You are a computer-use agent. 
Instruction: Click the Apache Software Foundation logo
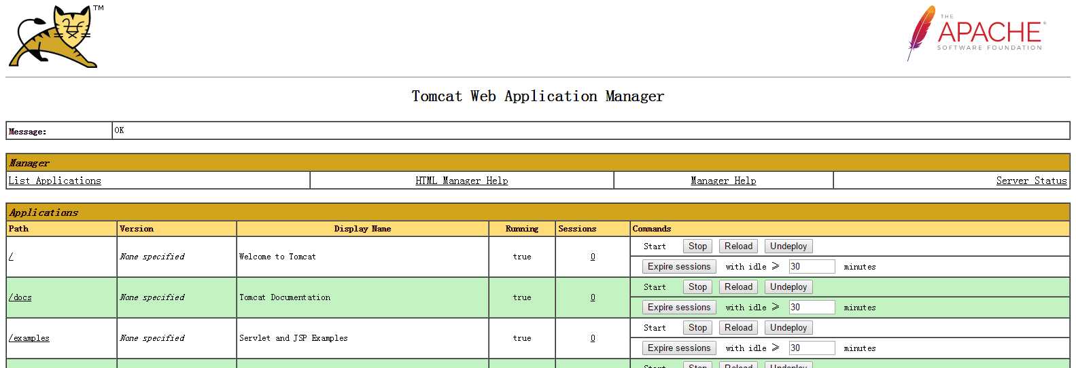click(x=975, y=33)
